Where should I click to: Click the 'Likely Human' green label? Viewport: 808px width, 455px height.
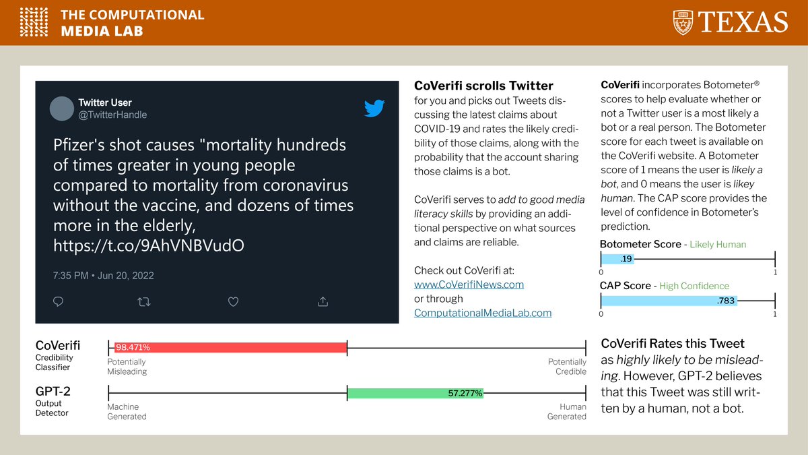(x=718, y=245)
